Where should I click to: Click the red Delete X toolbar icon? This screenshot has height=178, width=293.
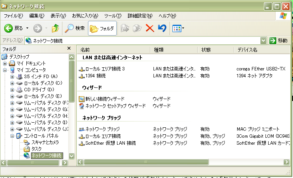150,28
